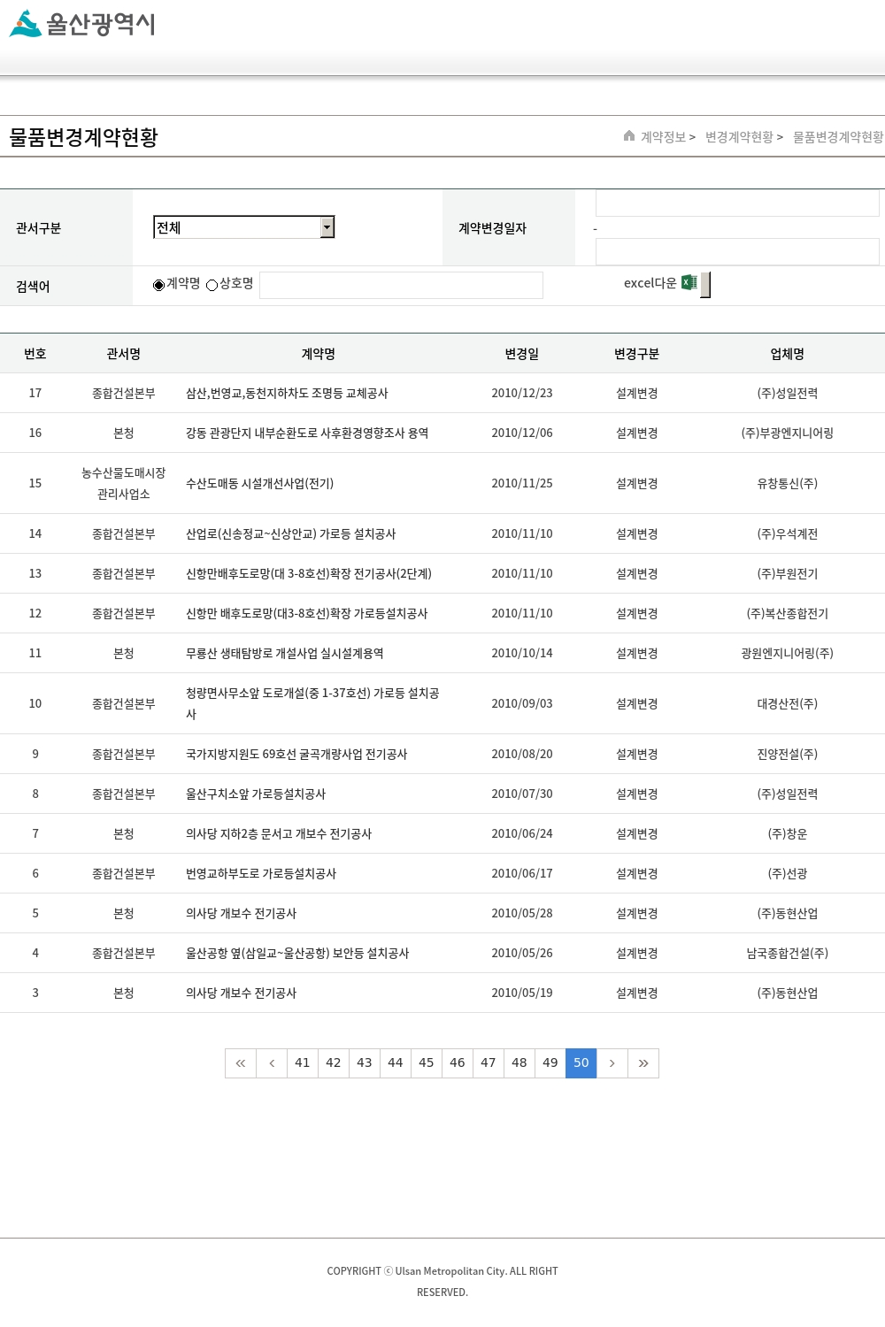Click the Ulsan Metropolitan City logo
This screenshot has width=885, height=1327.
coord(82,24)
